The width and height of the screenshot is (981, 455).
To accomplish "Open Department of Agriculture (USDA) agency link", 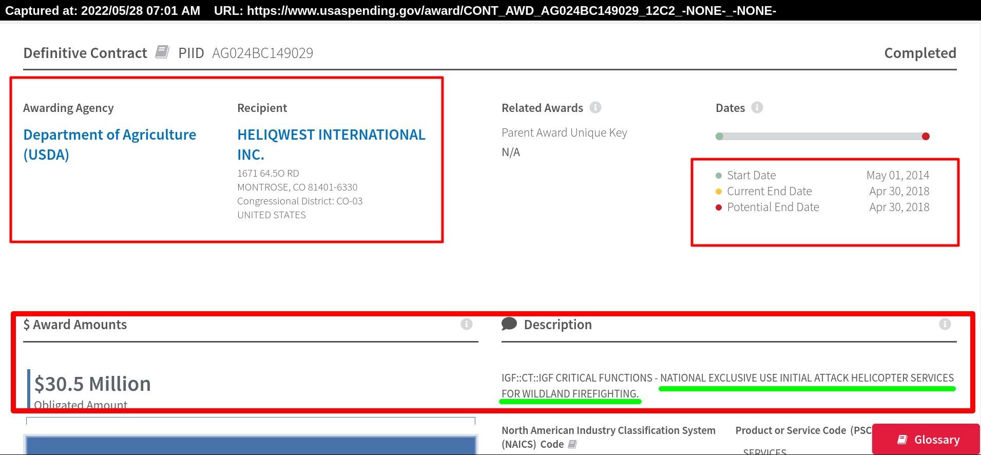I will click(110, 144).
